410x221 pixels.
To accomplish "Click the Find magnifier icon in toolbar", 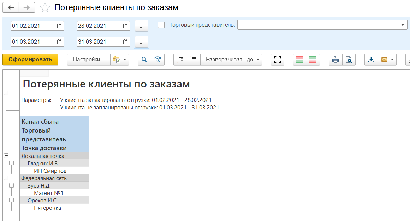I will [144, 60].
